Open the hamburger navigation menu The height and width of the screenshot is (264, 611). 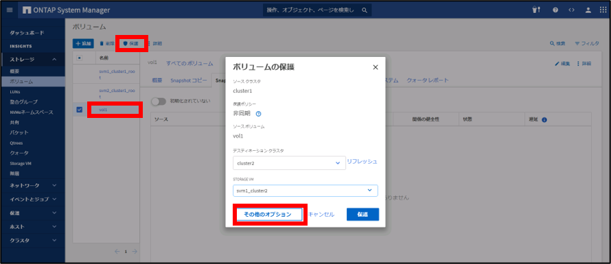click(10, 10)
